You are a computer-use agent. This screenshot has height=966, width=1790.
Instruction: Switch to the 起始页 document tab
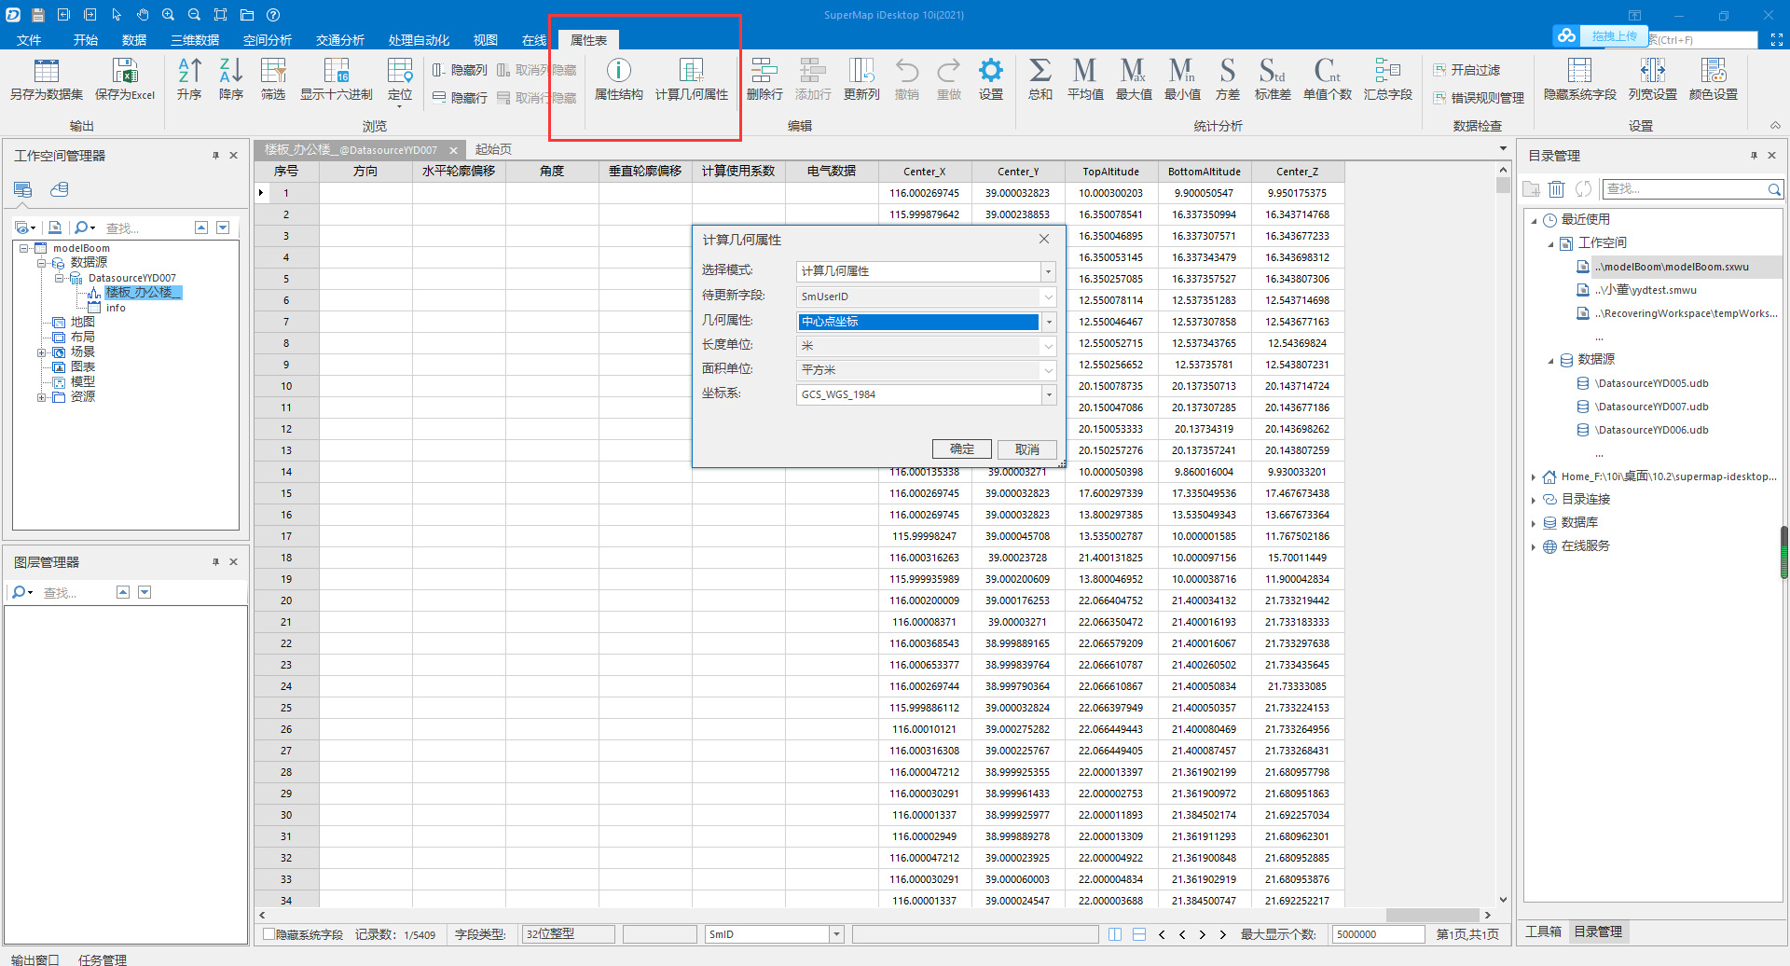tap(493, 149)
